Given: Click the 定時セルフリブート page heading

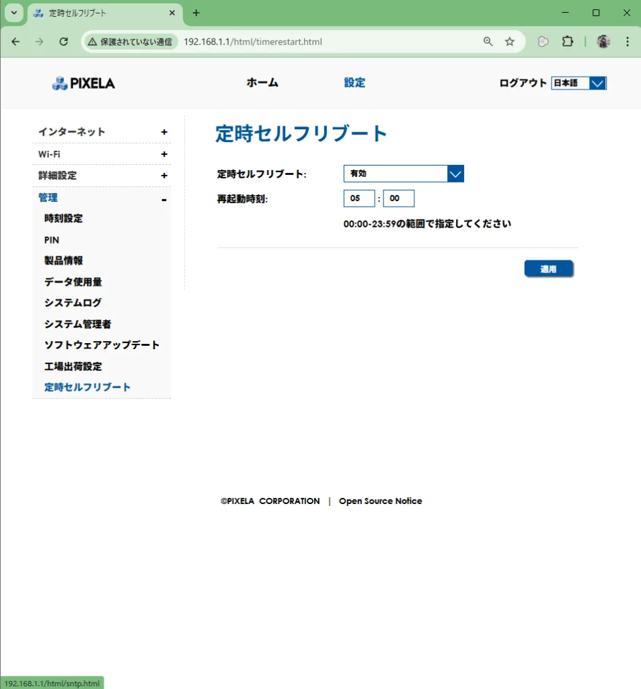Looking at the screenshot, I should coord(301,134).
